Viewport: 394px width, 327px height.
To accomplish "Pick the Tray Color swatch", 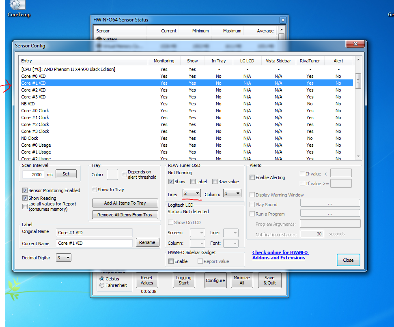I will (x=112, y=174).
